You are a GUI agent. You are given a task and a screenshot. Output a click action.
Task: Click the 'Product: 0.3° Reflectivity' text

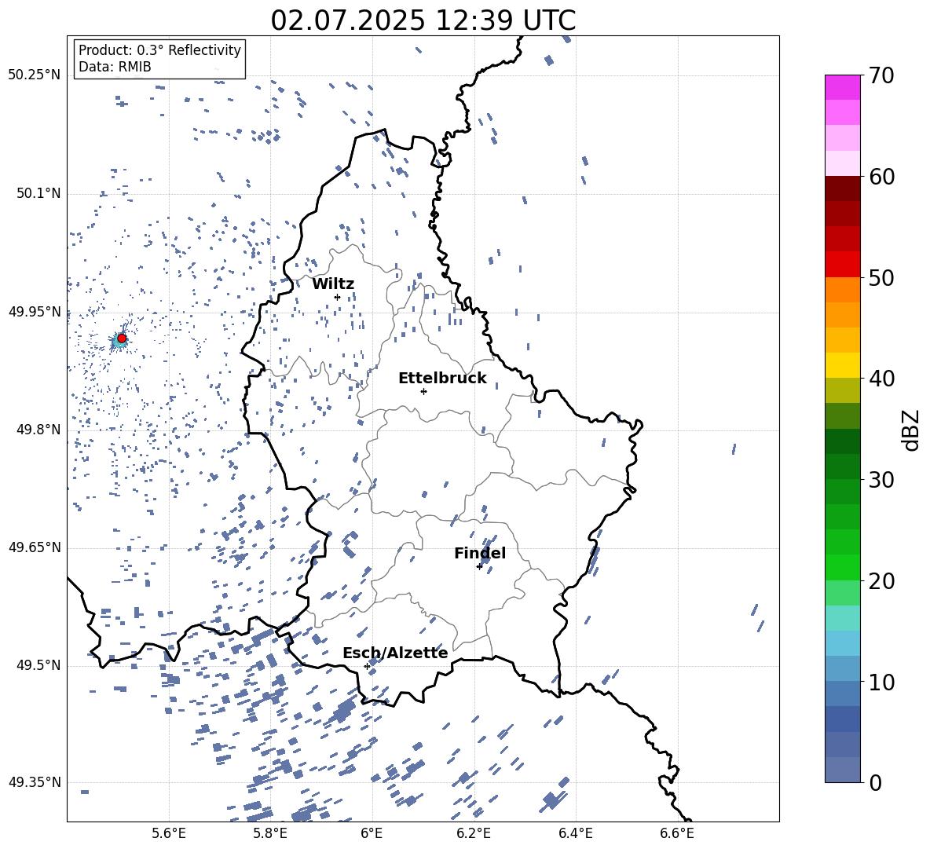(x=159, y=50)
